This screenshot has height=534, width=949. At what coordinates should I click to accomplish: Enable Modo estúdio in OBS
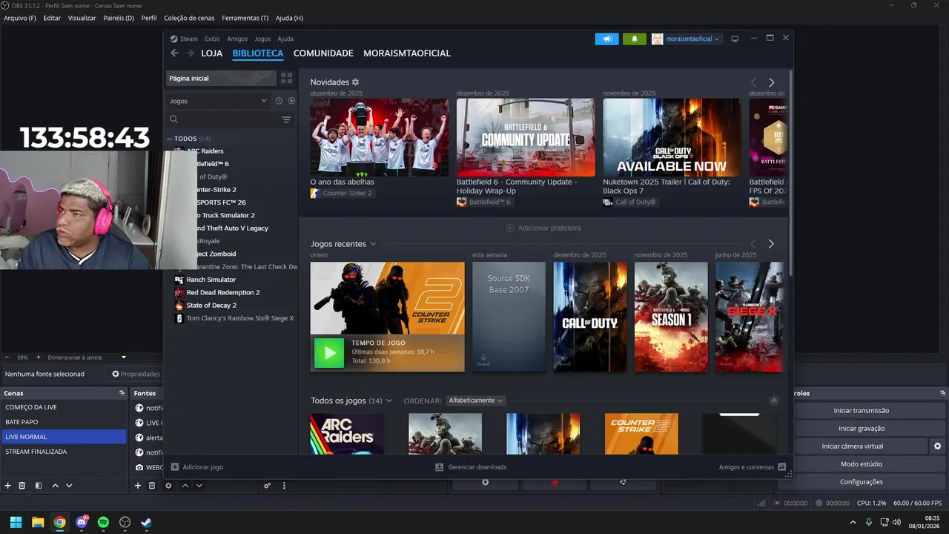[x=862, y=464]
